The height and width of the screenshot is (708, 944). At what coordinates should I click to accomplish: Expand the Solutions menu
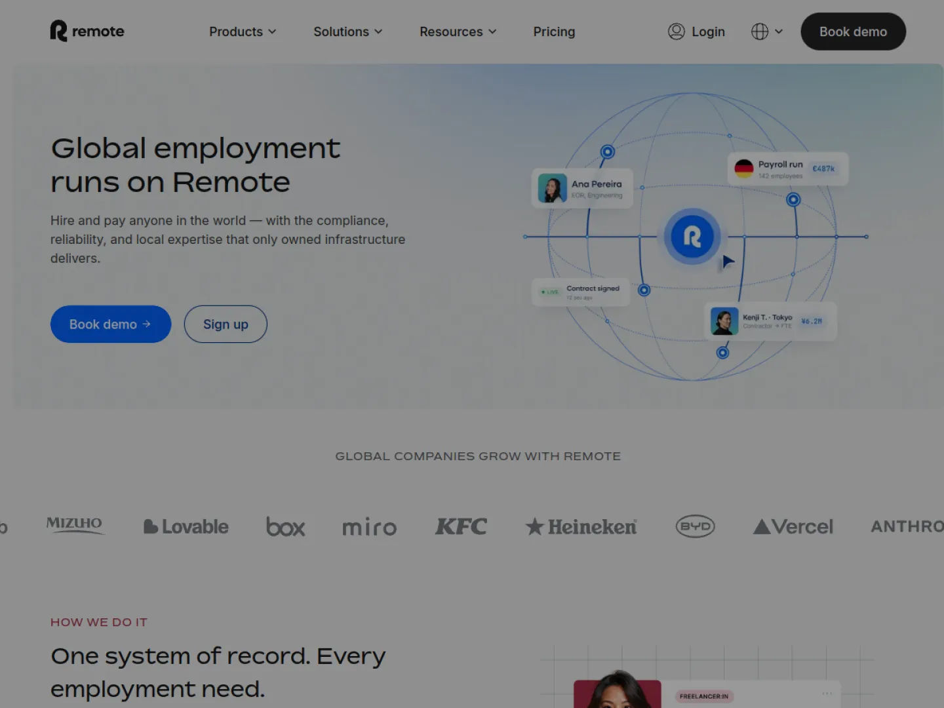pos(347,31)
